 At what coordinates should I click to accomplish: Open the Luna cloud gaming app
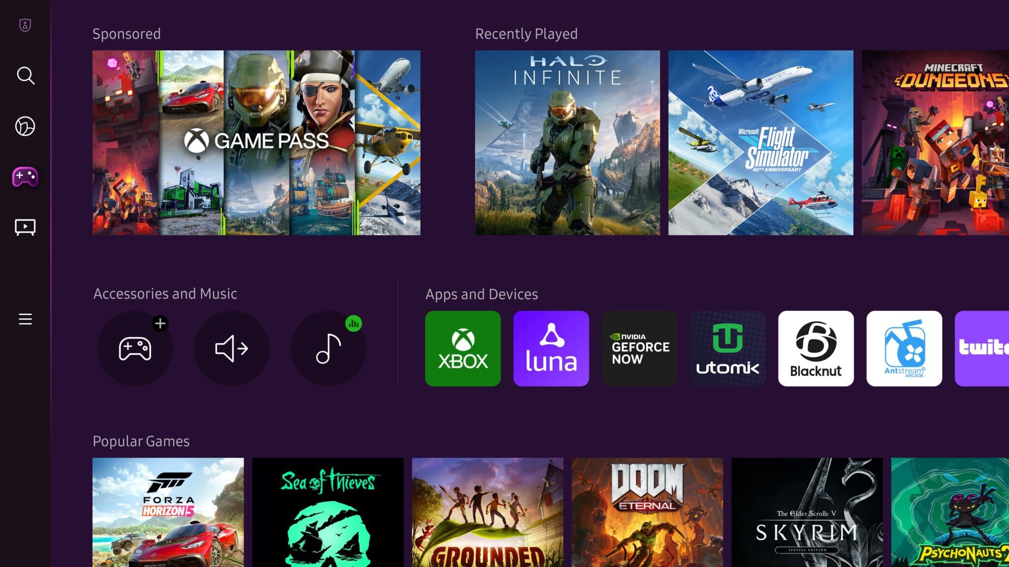551,348
